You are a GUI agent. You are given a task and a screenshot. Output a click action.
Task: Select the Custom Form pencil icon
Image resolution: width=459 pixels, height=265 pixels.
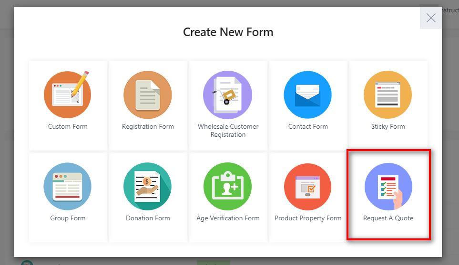pos(68,95)
